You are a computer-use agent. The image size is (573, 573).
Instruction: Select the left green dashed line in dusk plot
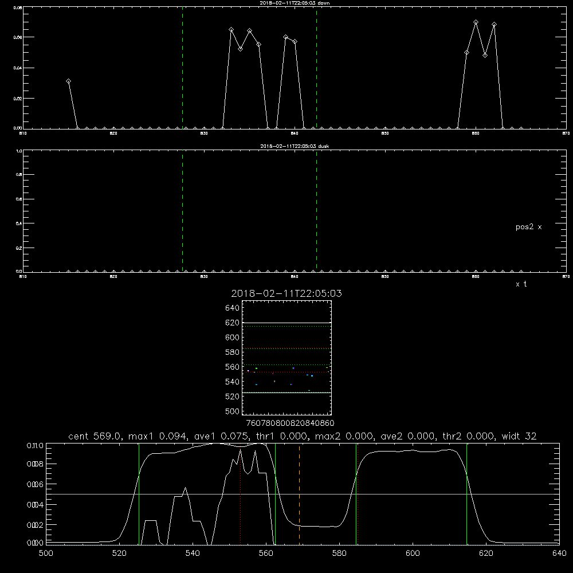tap(182, 211)
